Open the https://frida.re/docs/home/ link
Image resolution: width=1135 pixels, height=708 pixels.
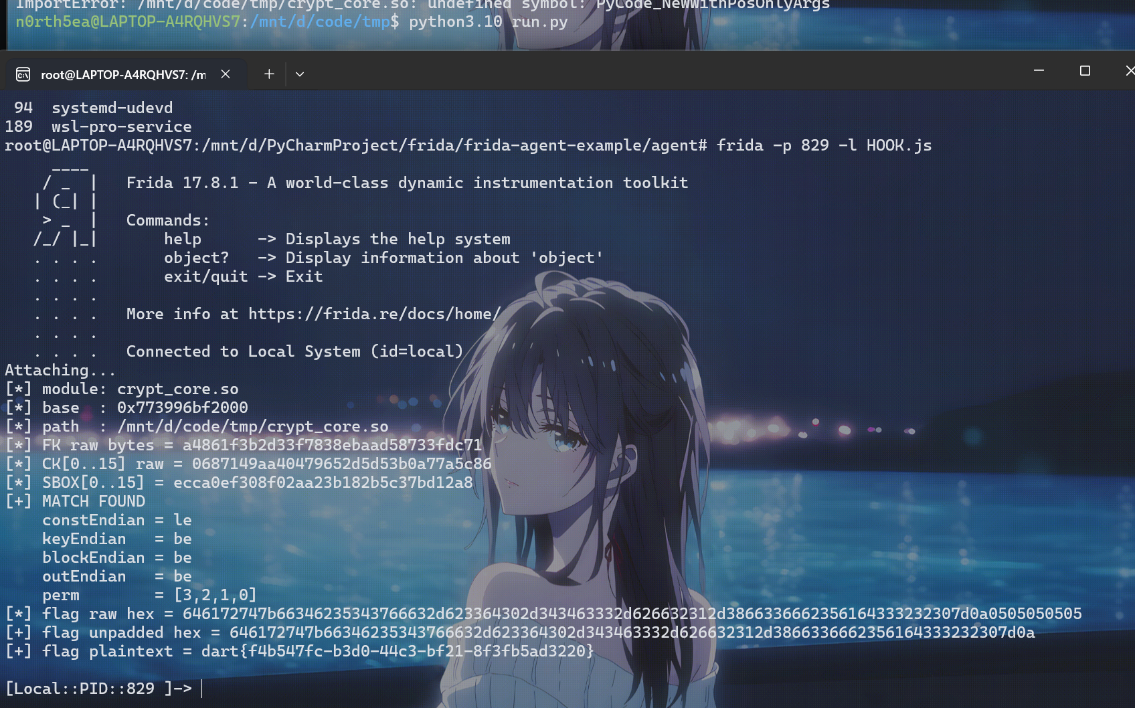point(375,314)
